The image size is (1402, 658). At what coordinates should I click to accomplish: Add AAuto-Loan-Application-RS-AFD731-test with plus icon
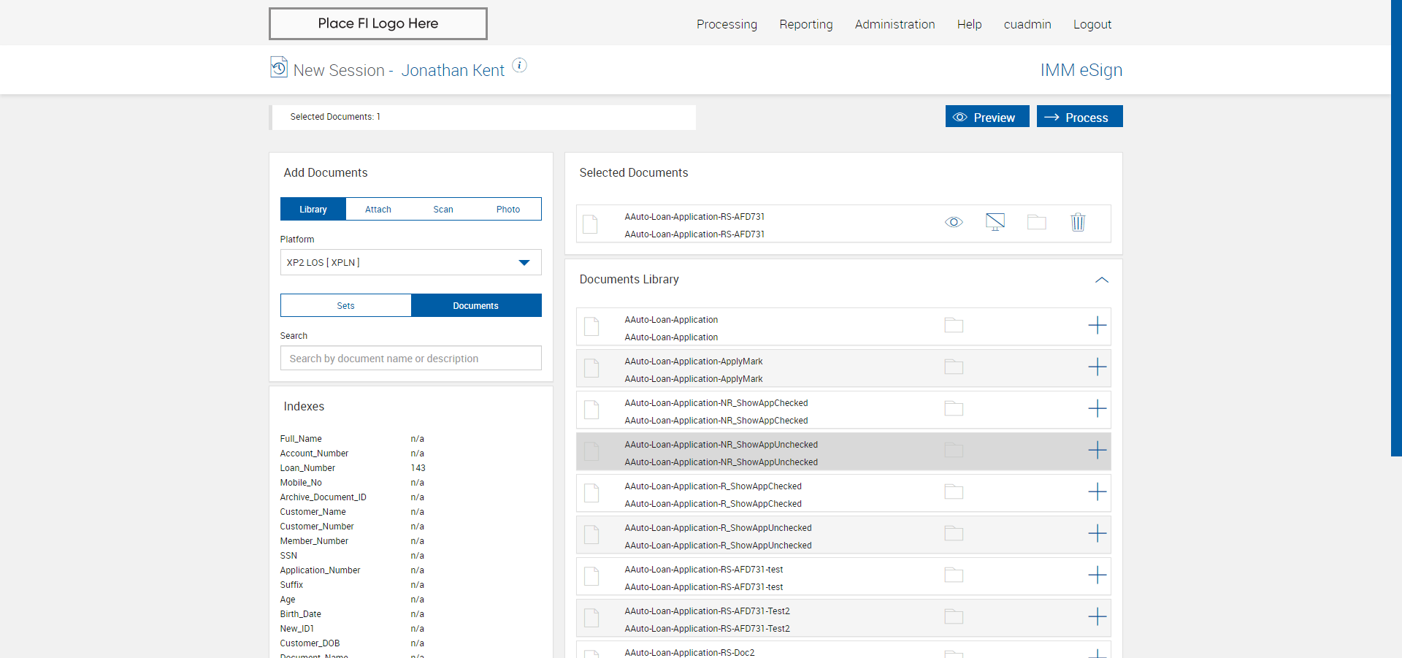(x=1097, y=575)
